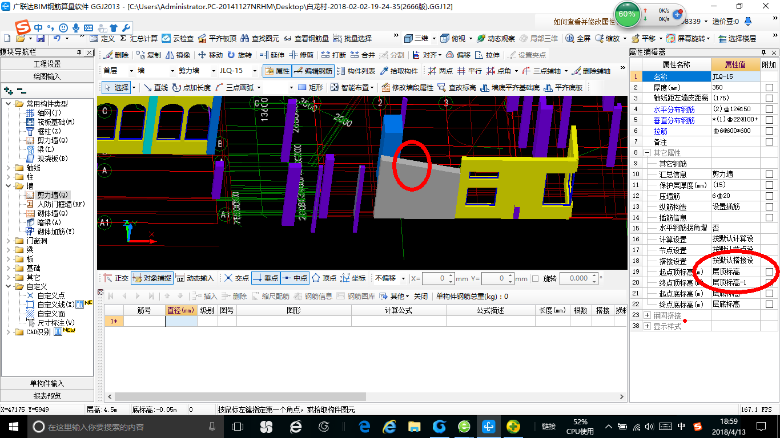Click 墙底平齐基础底 tool
The image size is (780, 438).
pyautogui.click(x=510, y=87)
